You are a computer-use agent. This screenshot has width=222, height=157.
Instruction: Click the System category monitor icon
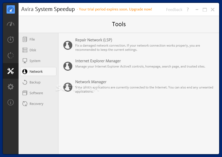[25, 61]
